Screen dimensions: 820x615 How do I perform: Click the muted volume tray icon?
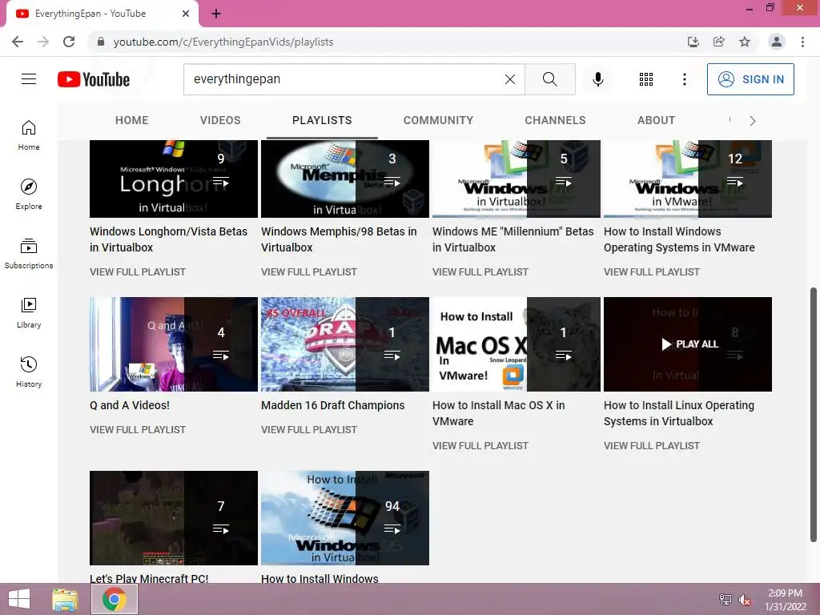pos(744,600)
